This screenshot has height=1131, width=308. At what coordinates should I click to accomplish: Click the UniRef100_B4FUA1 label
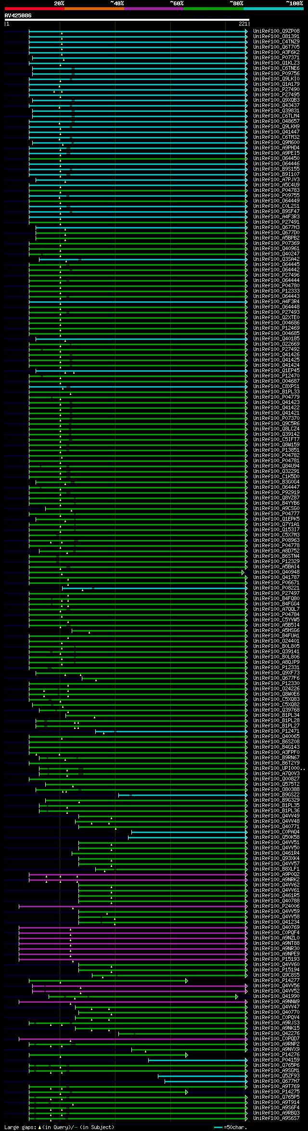[276, 635]
